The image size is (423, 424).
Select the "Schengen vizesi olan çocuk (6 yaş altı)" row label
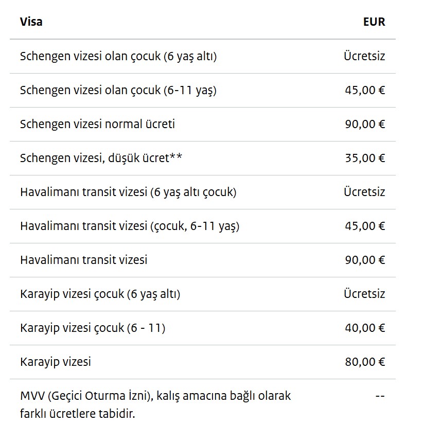pyautogui.click(x=118, y=56)
